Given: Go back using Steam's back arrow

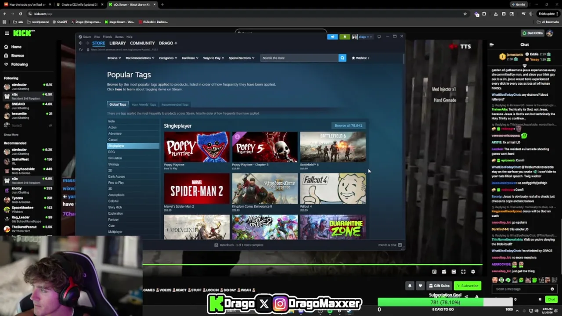Looking at the screenshot, I should (80, 43).
